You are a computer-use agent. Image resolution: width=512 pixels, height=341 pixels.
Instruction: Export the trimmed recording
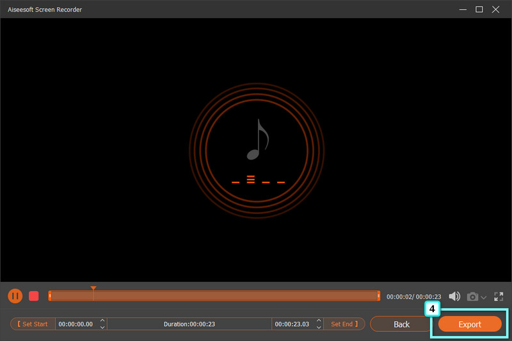tap(469, 324)
